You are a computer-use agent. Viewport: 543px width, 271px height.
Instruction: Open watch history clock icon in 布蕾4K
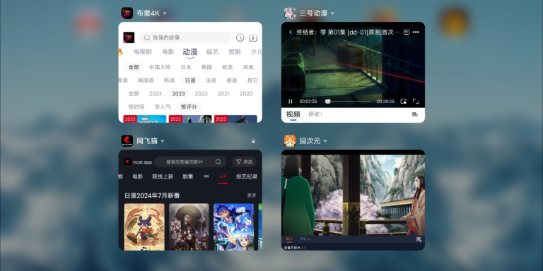point(240,37)
